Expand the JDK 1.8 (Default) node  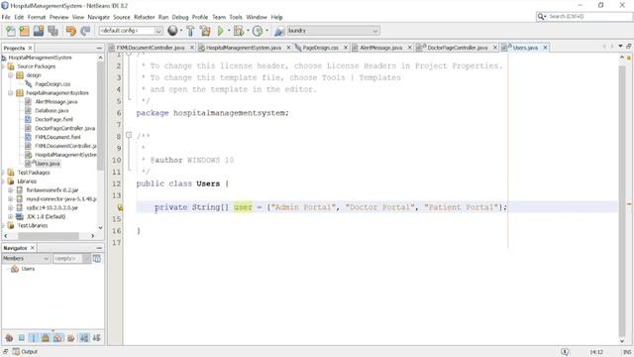coord(11,216)
